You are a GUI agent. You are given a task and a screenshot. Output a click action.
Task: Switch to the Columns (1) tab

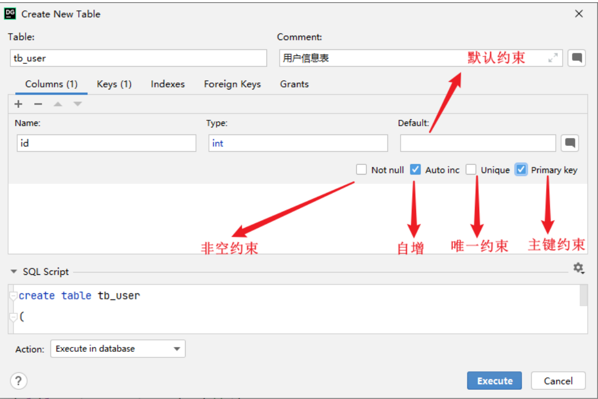click(x=51, y=84)
